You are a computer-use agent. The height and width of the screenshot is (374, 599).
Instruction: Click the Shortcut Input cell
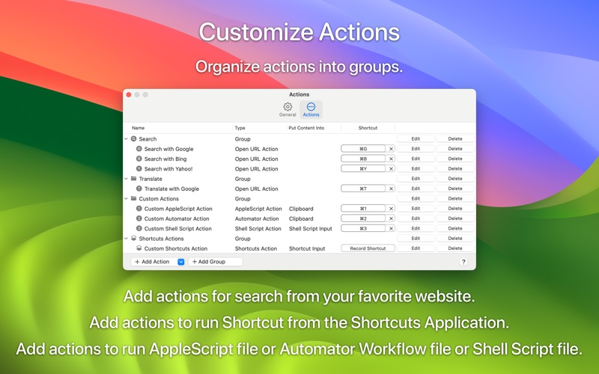click(307, 248)
